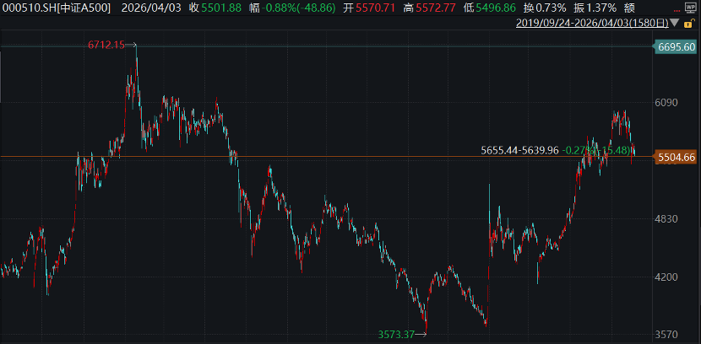Click the closing price 5501.88

[x=221, y=8]
